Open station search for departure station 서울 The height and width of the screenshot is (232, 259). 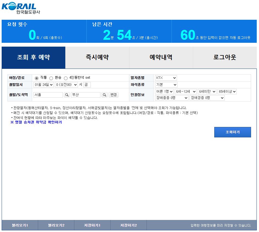(x=67, y=95)
